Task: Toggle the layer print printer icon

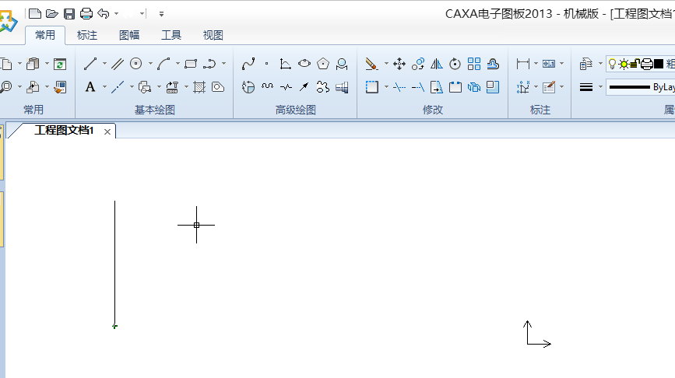Action: pos(647,65)
